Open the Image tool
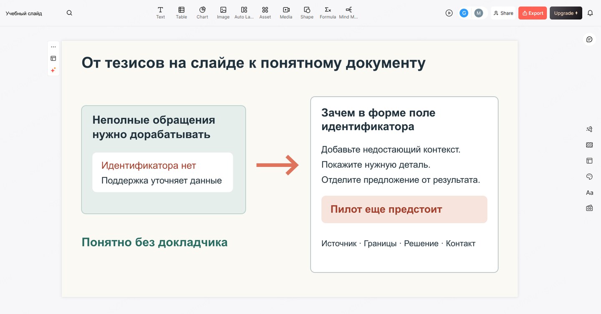This screenshot has width=601, height=314. tap(223, 13)
